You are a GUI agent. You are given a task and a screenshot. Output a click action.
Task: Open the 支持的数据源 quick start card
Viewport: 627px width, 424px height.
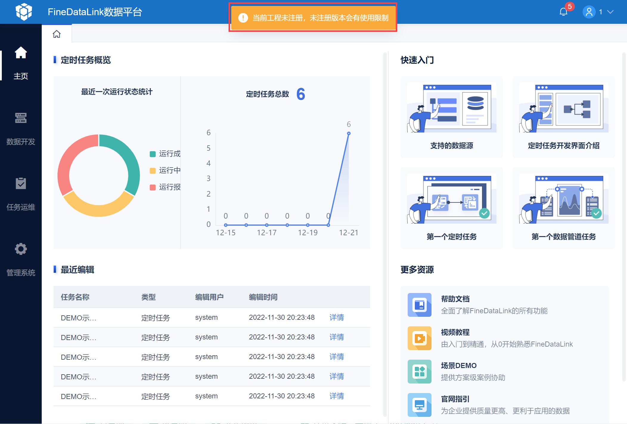click(451, 117)
